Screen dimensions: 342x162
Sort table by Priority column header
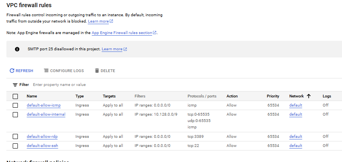[273, 96]
